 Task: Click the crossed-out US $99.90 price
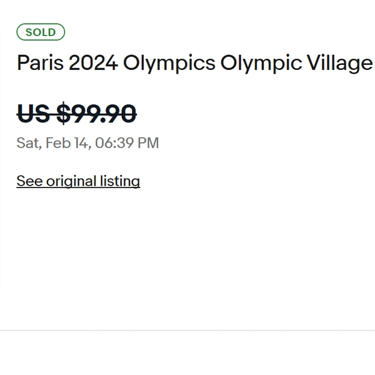pyautogui.click(x=76, y=114)
